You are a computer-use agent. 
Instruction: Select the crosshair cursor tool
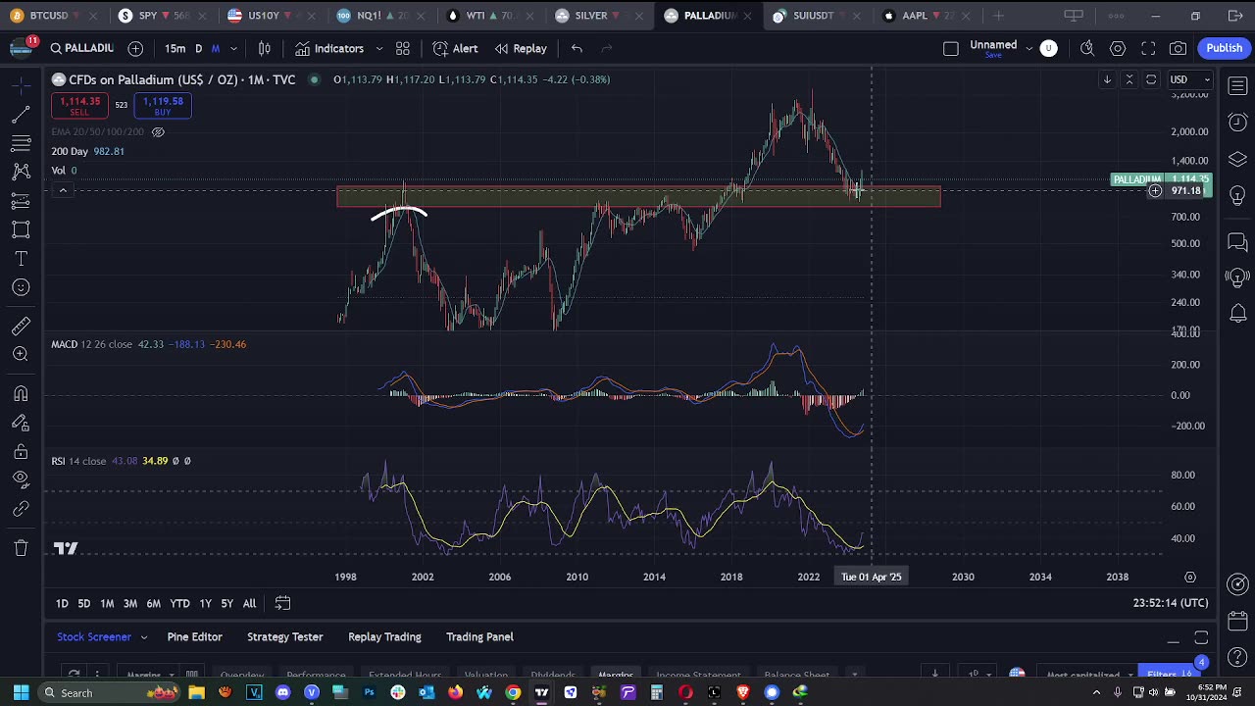(x=21, y=86)
